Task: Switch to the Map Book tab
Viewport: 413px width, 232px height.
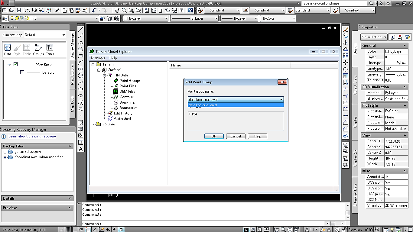Action: click(x=72, y=104)
